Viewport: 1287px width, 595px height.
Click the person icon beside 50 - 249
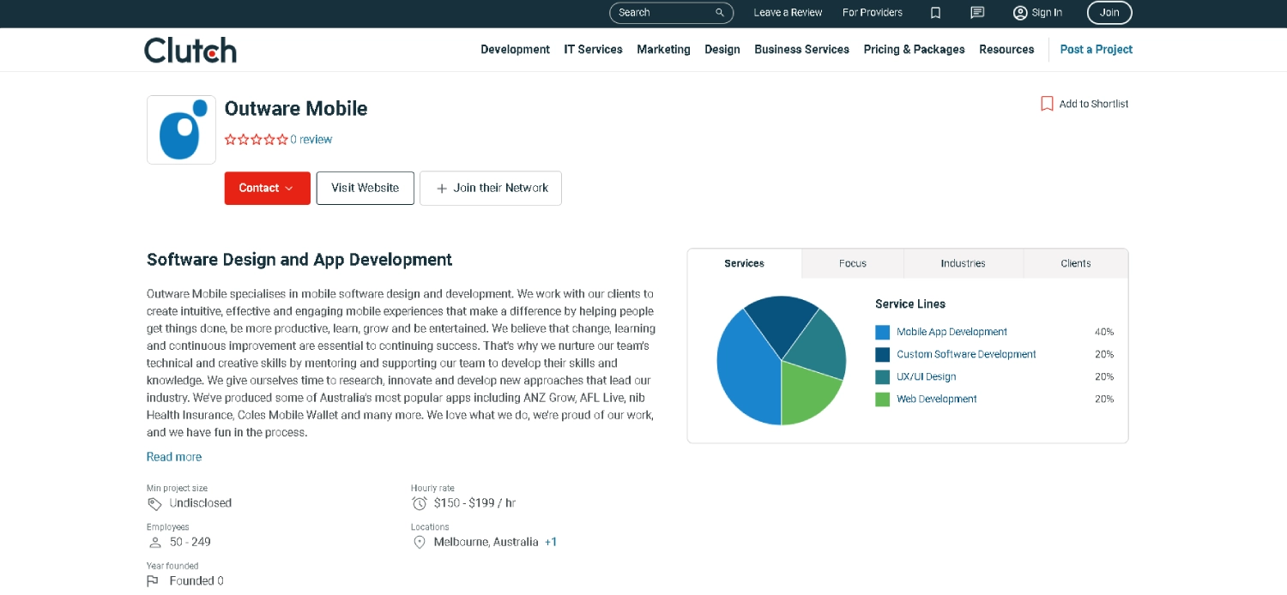tap(155, 543)
